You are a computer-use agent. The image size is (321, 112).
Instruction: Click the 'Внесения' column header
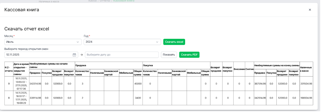pos(239,69)
